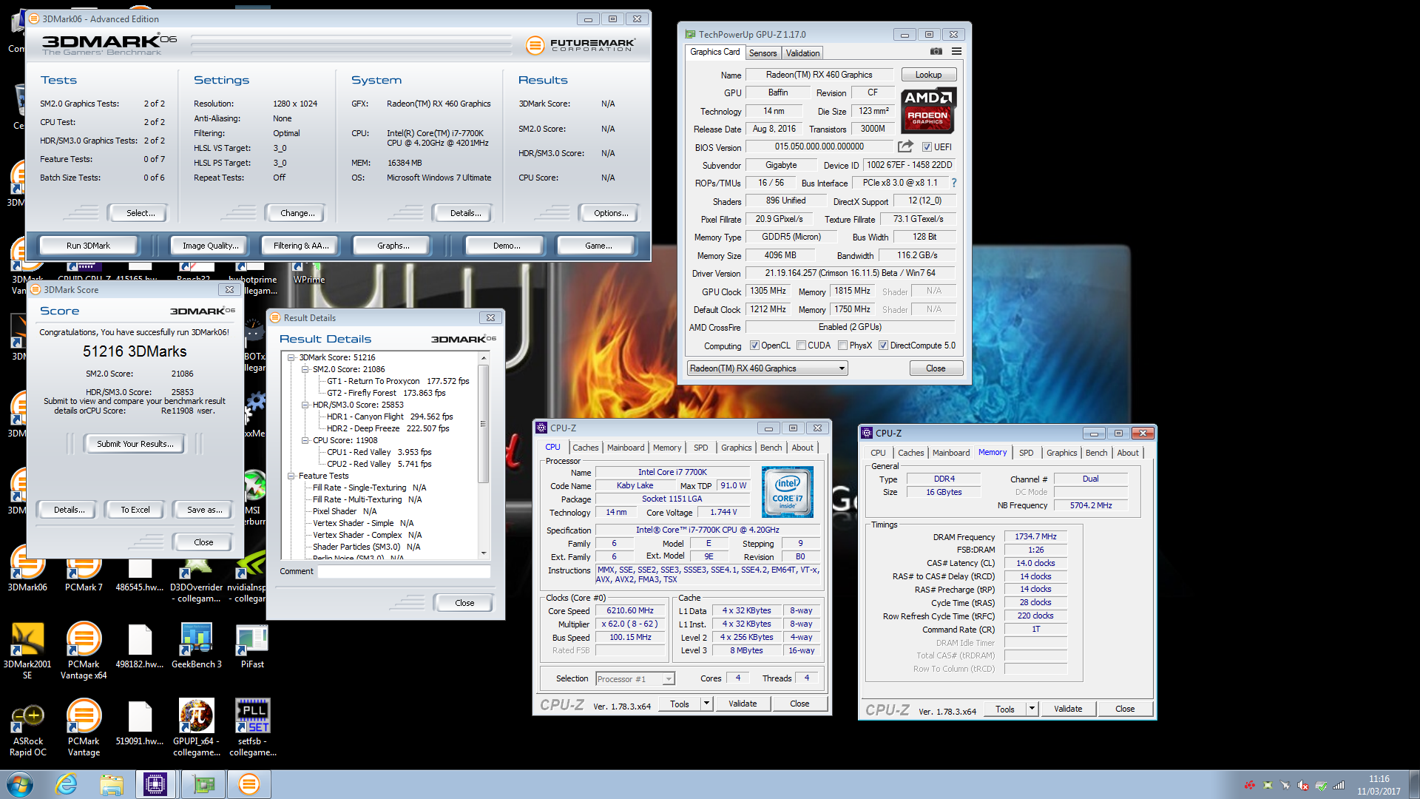This screenshot has height=799, width=1420.
Task: Click the Comment input field
Action: coord(404,571)
